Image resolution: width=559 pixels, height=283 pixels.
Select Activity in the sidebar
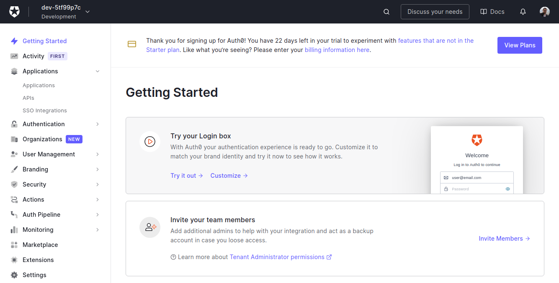pos(33,56)
